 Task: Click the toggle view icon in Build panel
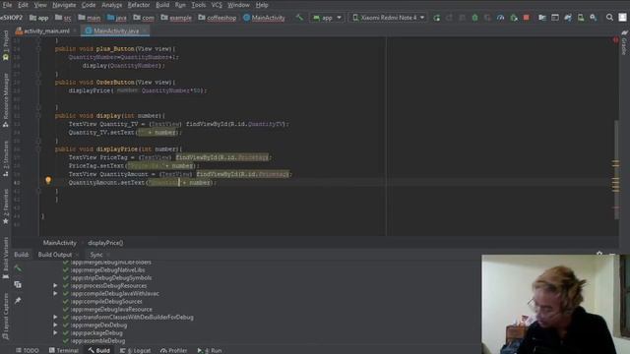pyautogui.click(x=18, y=284)
